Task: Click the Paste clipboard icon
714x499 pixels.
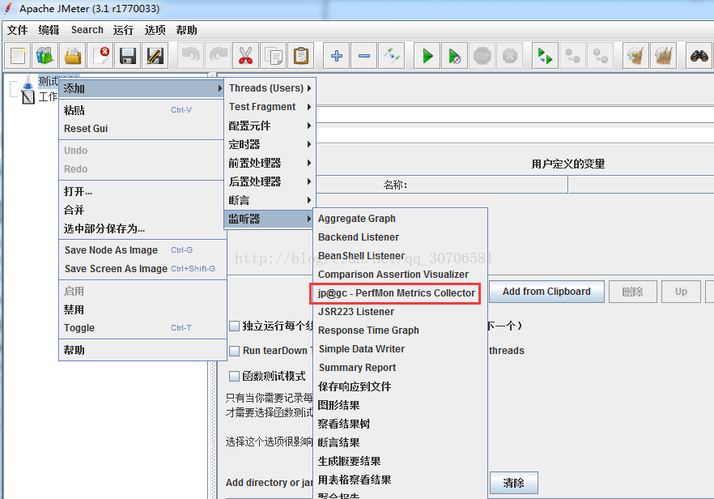Action: click(x=300, y=56)
